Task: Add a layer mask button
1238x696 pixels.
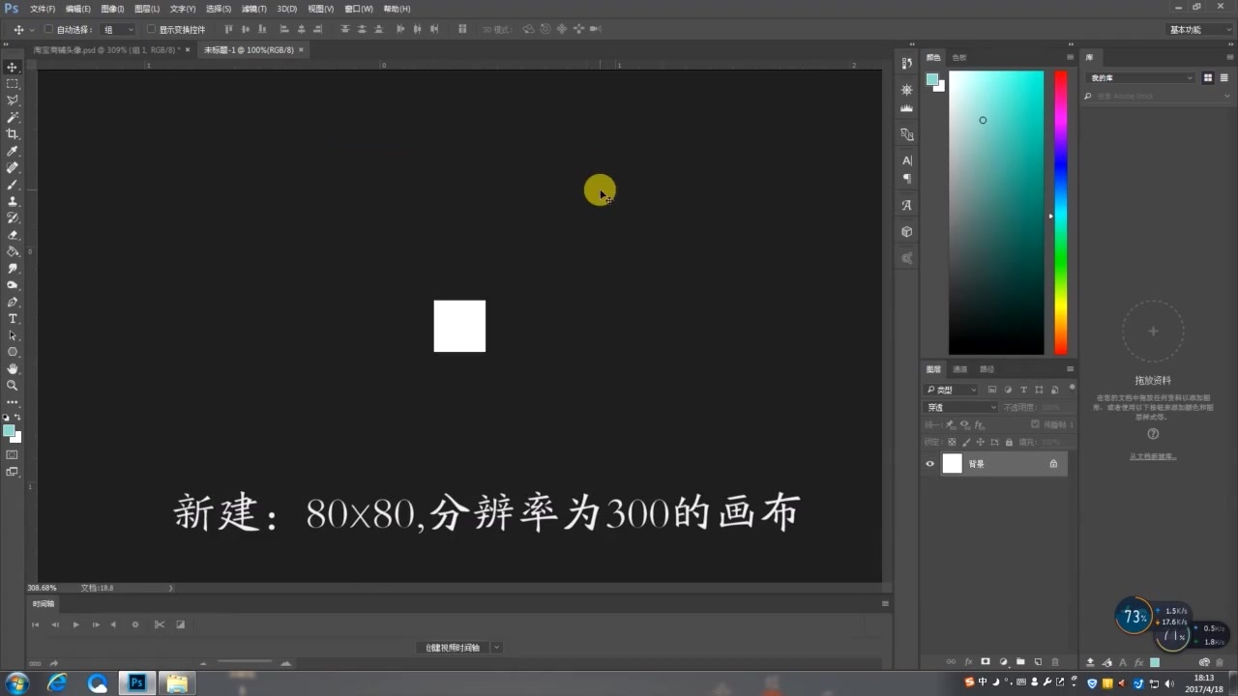Action: tap(986, 662)
